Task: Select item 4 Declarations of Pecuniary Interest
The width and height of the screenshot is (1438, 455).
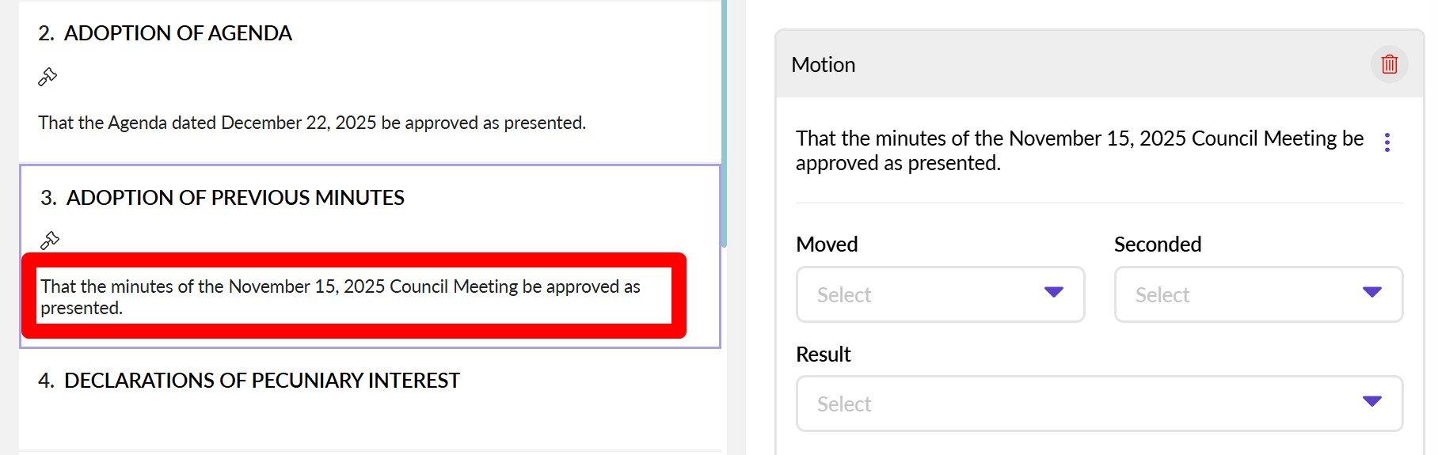Action: coord(261,381)
